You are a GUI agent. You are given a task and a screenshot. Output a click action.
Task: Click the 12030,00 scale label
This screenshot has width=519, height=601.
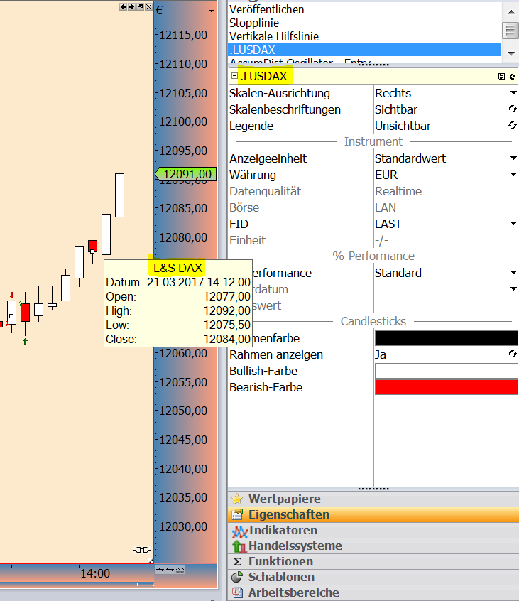[183, 526]
